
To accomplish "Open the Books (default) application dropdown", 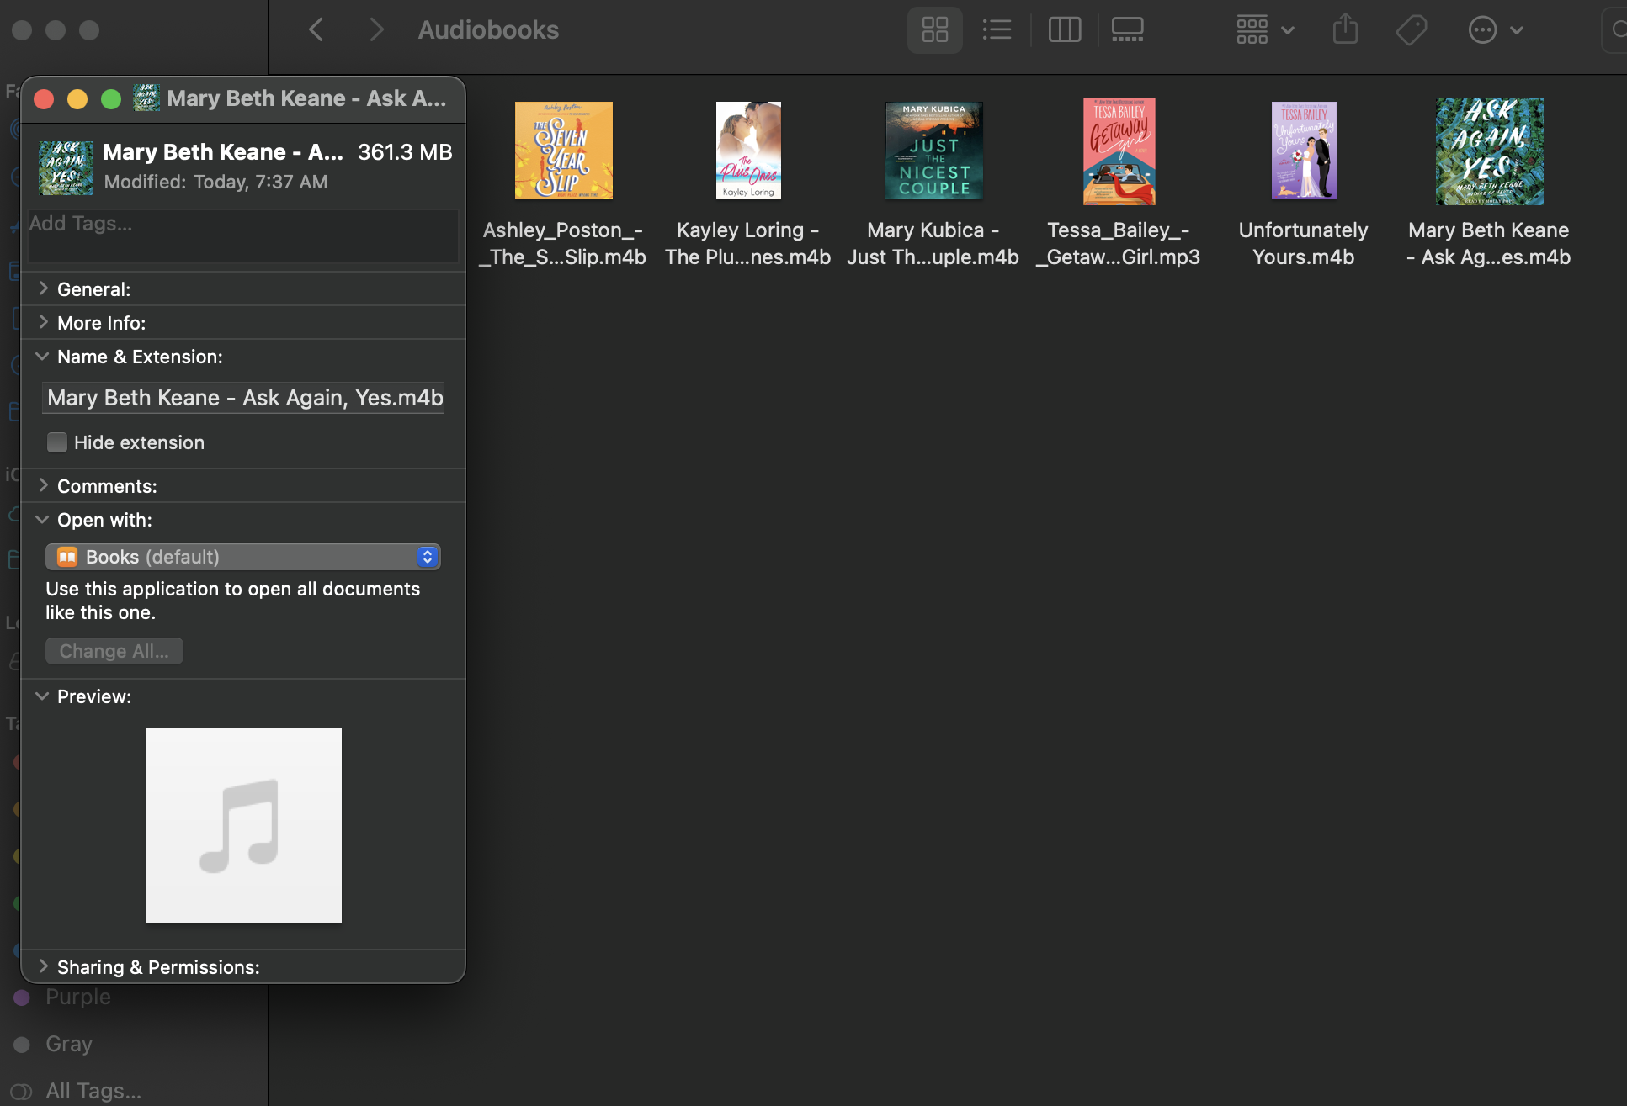I will 426,556.
